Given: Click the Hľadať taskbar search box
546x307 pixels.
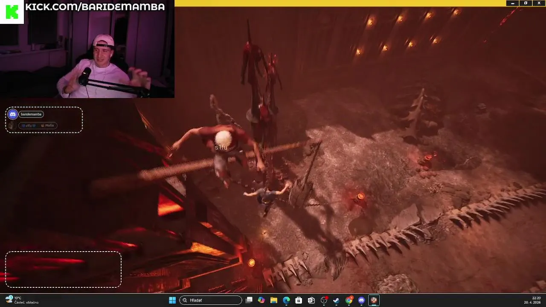Looking at the screenshot, I should point(211,300).
